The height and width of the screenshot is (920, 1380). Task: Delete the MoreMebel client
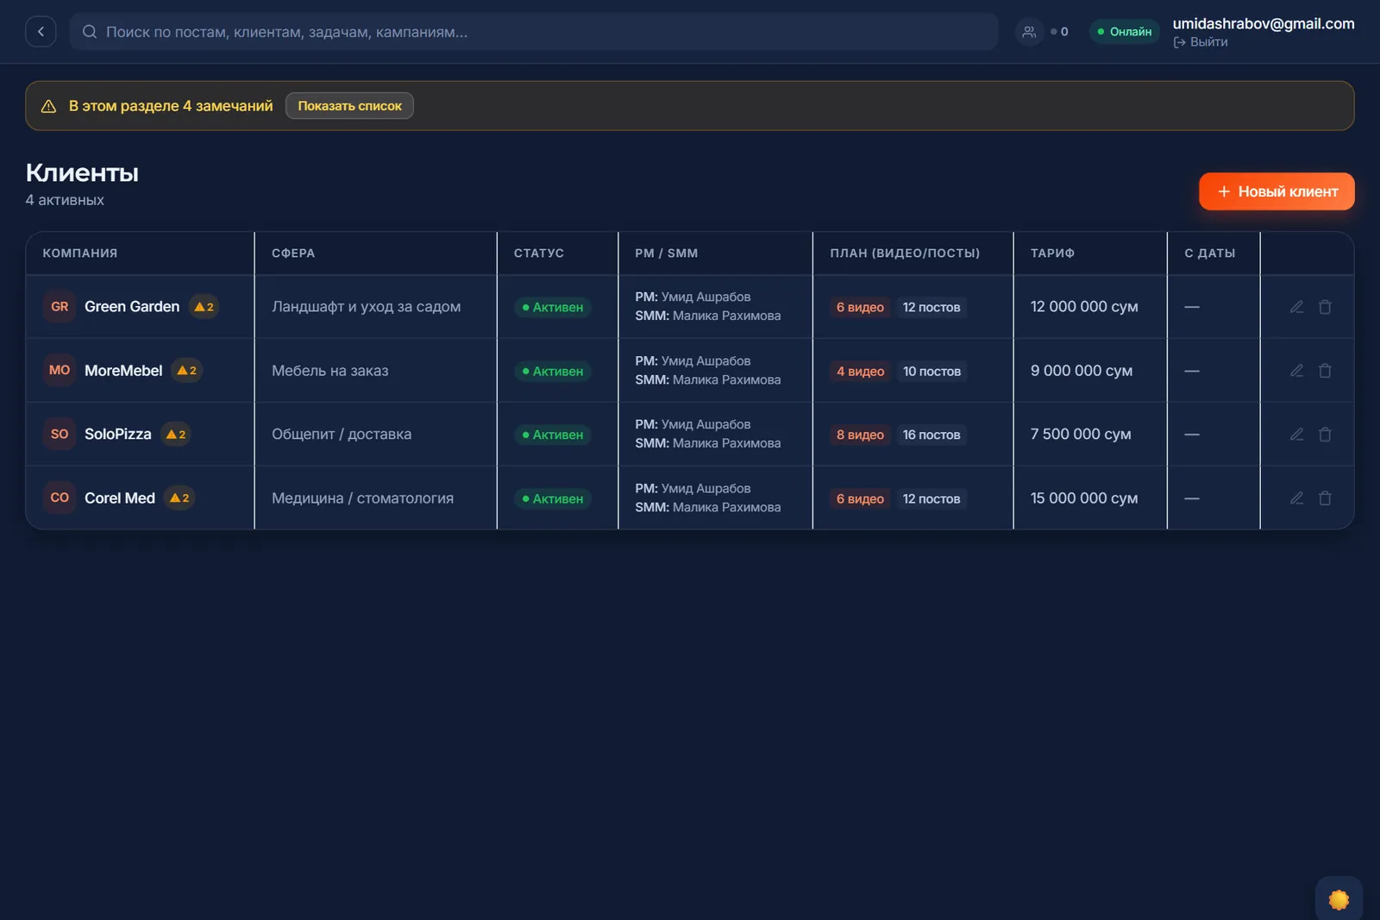click(1326, 371)
